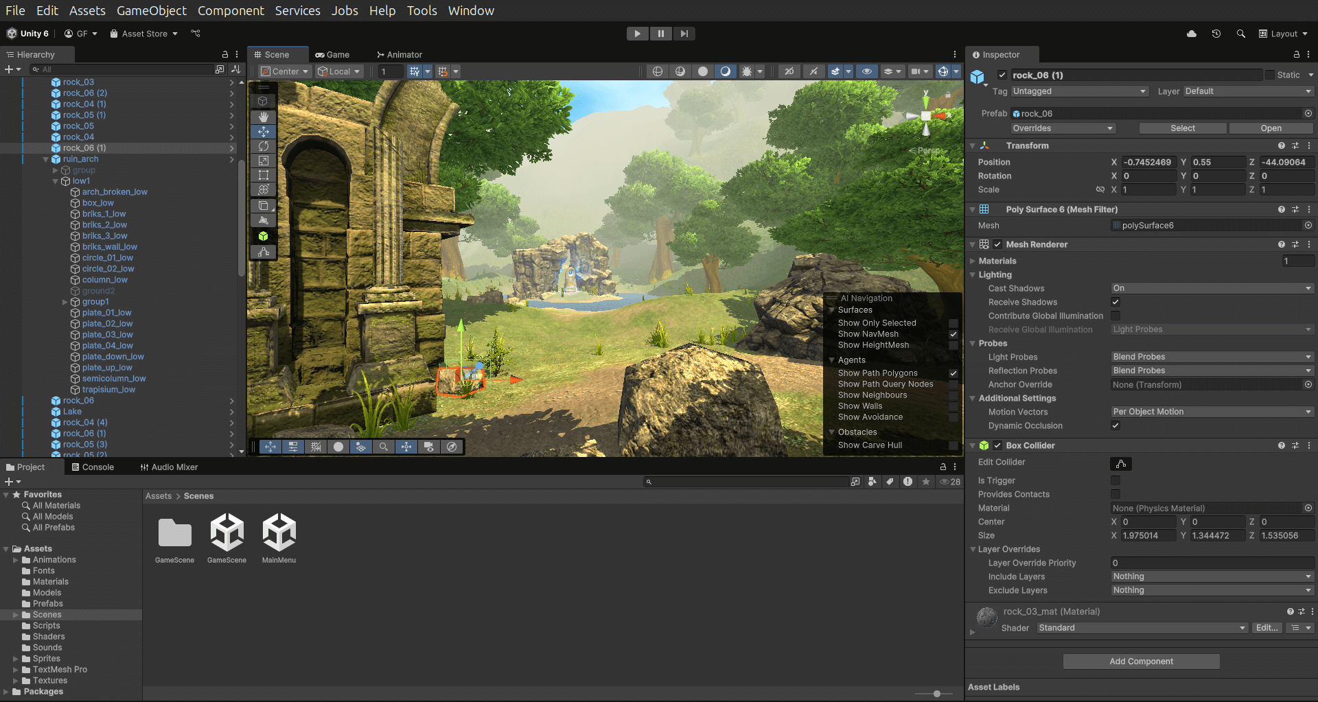Open global Search magnifier icon

(x=1240, y=34)
